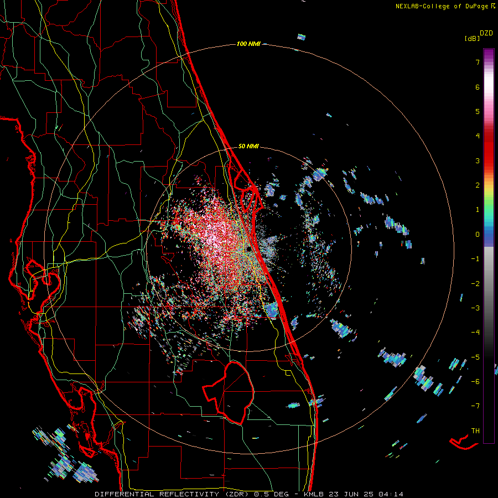Click the 7 value on color scale
The width and height of the screenshot is (498, 498).
coord(478,62)
